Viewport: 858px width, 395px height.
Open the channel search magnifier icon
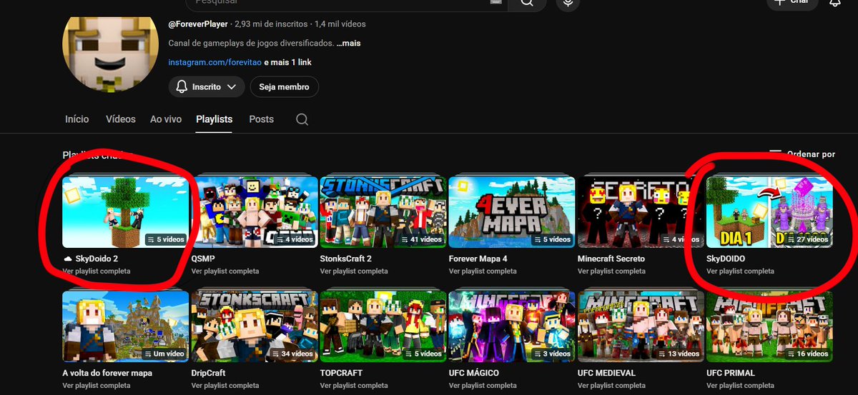coord(302,119)
